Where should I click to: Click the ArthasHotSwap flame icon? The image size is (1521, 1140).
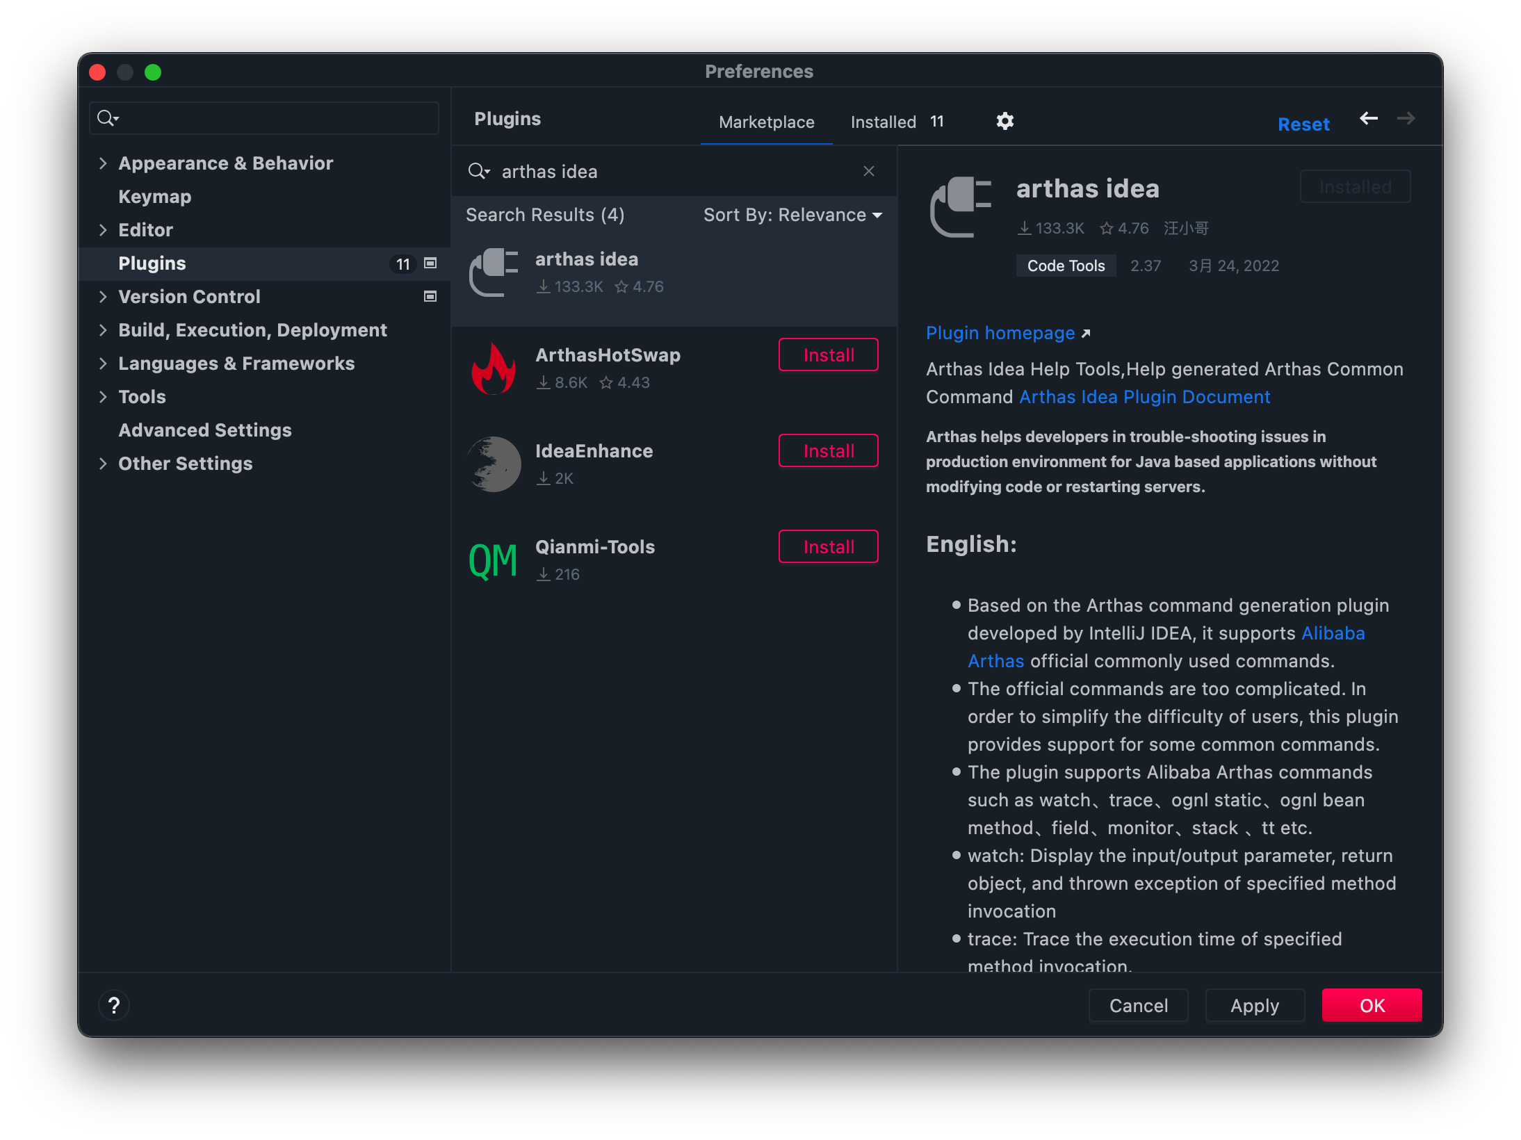[494, 369]
